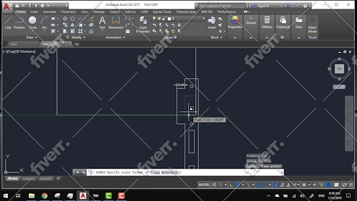This screenshot has width=357, height=201.
Task: Click the Insert block icon
Action: click(212, 23)
